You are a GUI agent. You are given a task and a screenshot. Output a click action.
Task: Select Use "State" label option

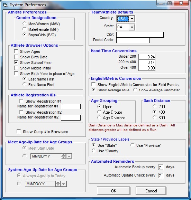[x=93, y=145]
